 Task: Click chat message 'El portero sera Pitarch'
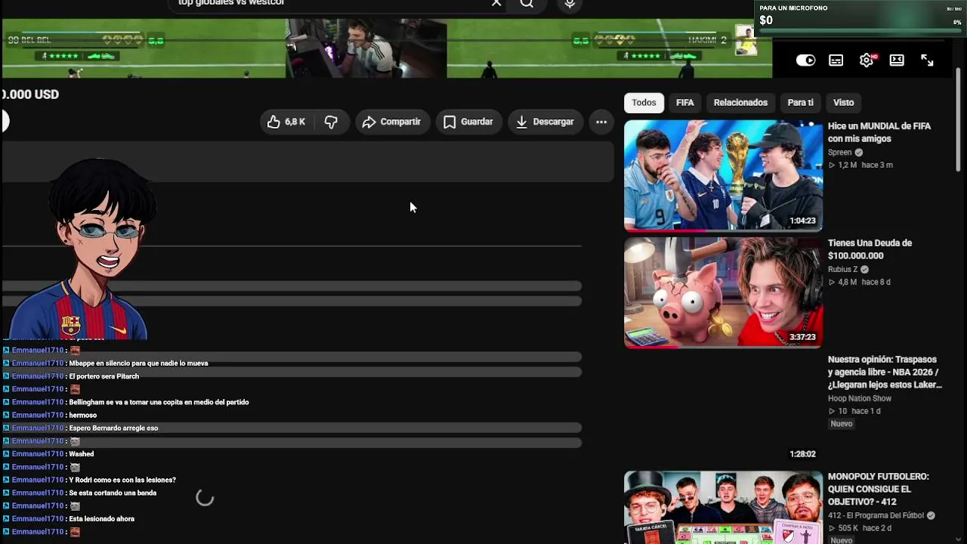pos(103,376)
